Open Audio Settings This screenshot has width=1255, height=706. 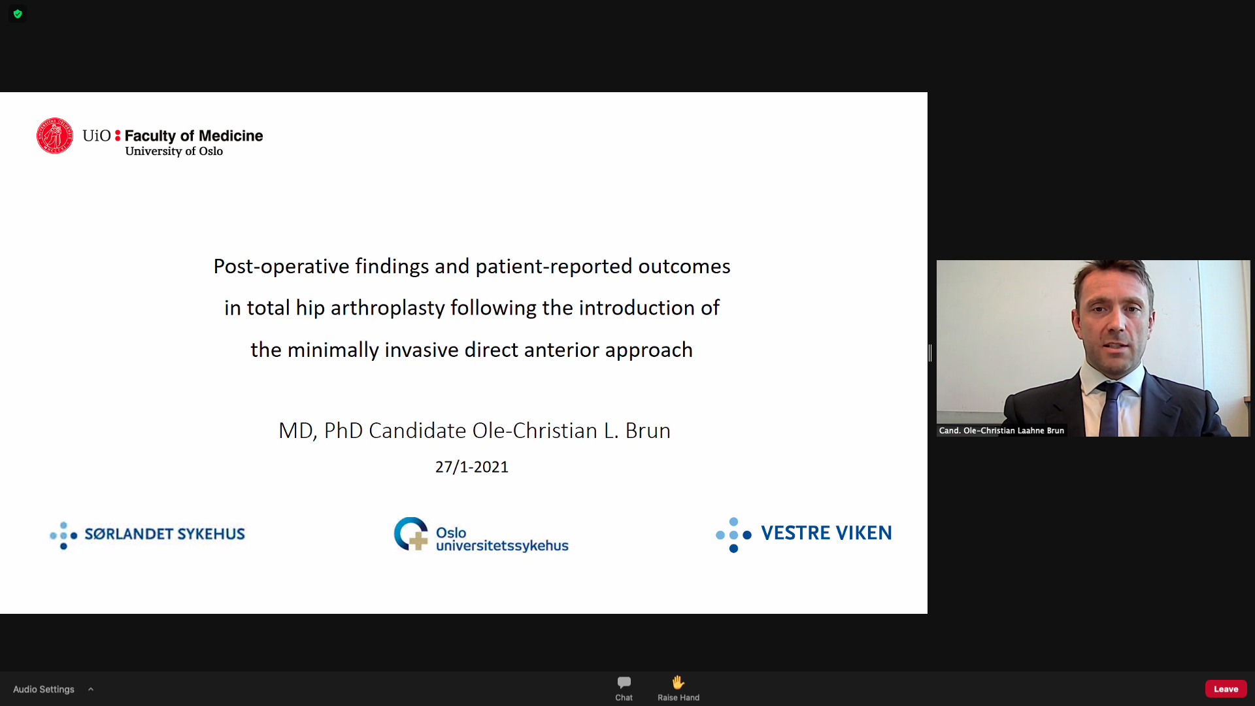click(x=44, y=689)
